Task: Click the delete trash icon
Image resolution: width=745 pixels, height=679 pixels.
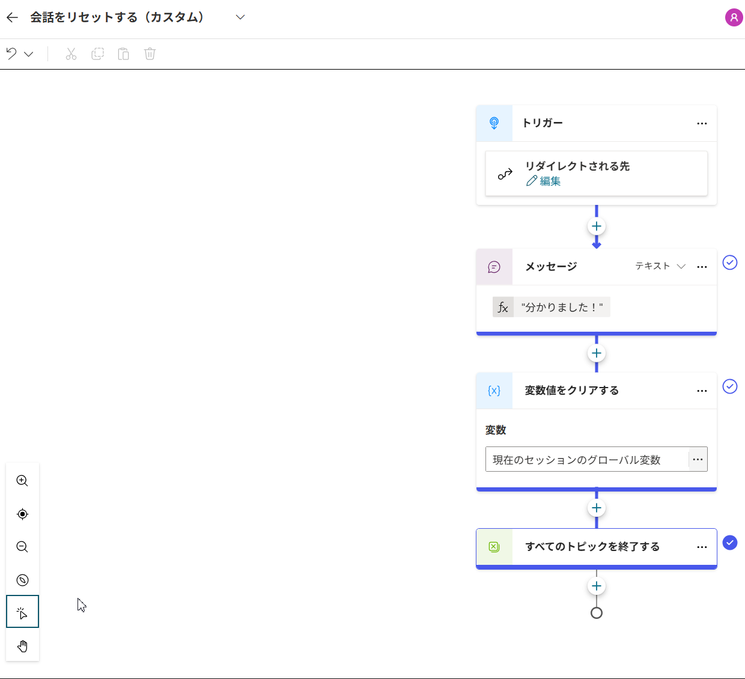Action: (150, 54)
